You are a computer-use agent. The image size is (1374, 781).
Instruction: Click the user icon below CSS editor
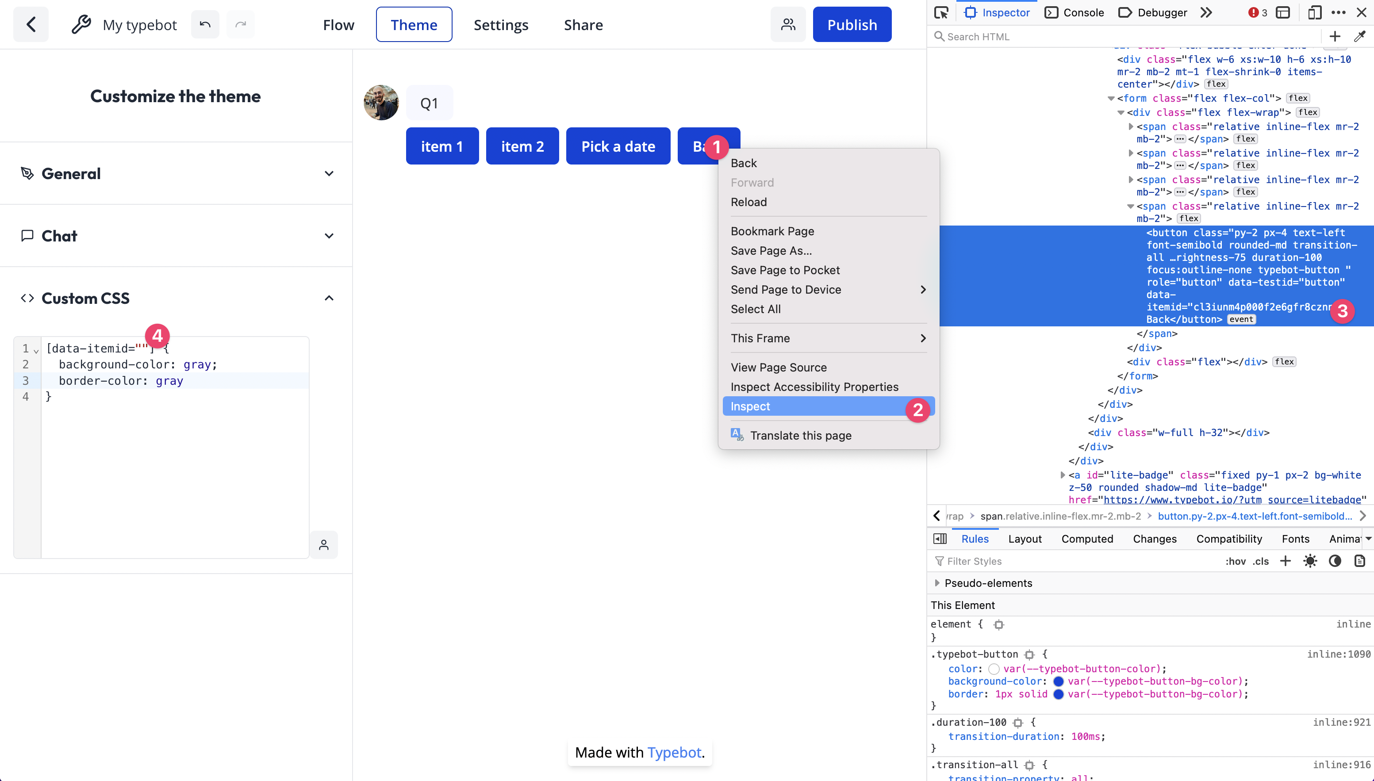click(323, 545)
